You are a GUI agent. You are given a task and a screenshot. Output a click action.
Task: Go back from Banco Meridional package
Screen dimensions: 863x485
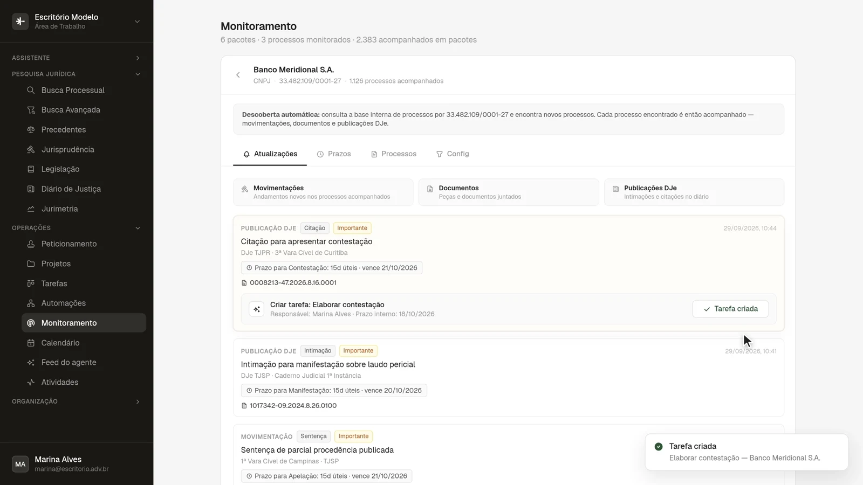[238, 75]
